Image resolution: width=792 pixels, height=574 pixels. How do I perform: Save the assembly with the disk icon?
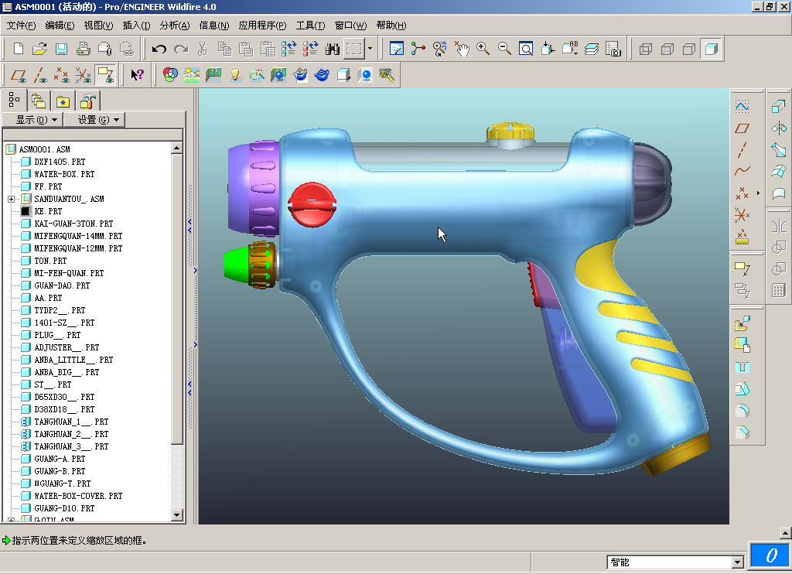click(x=61, y=49)
